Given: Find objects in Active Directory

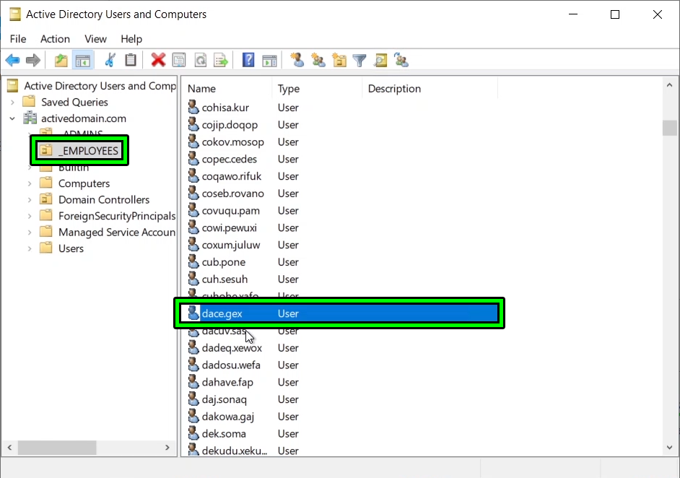Looking at the screenshot, I should click(x=380, y=60).
